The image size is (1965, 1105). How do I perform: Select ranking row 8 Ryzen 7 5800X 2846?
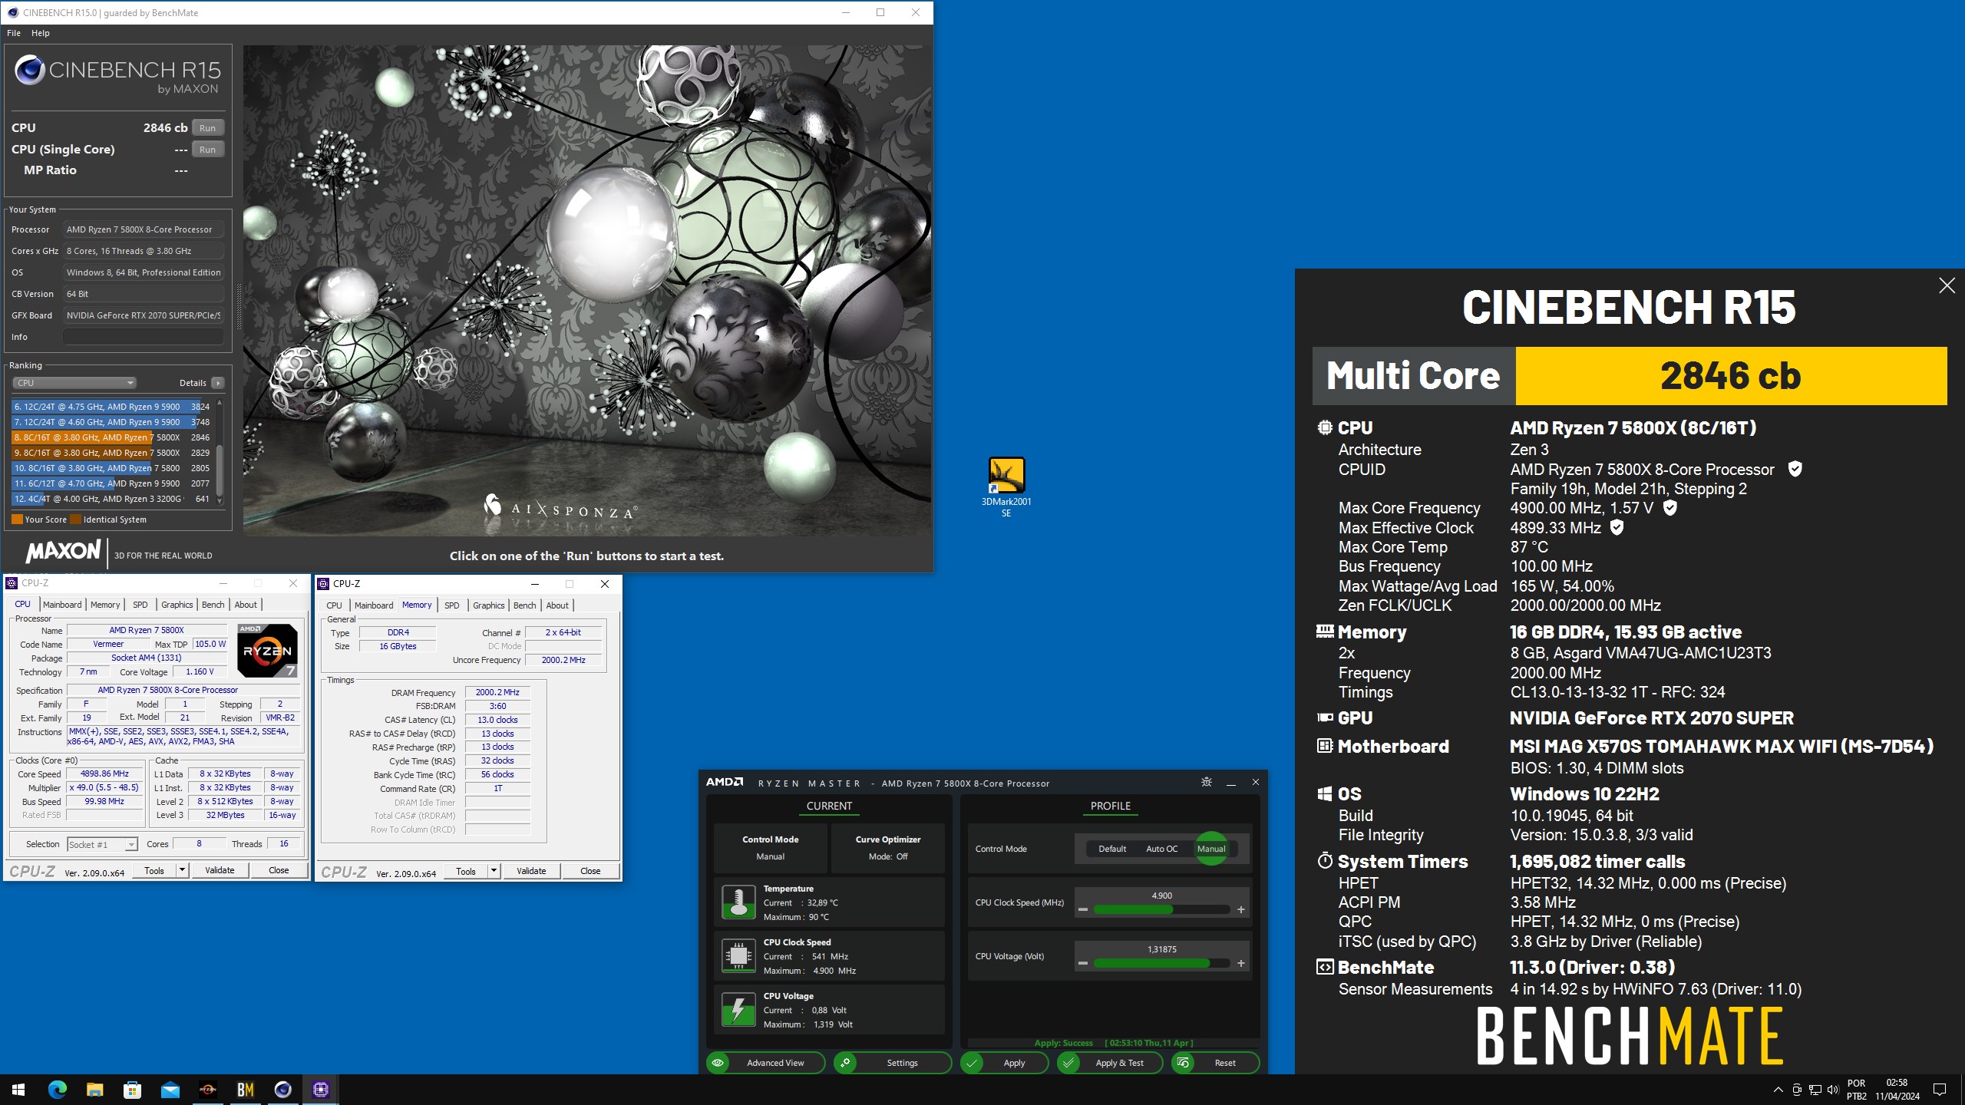112,437
